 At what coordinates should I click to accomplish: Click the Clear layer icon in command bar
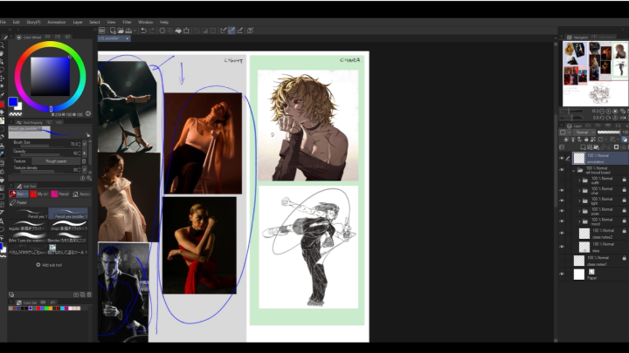pyautogui.click(x=162, y=31)
